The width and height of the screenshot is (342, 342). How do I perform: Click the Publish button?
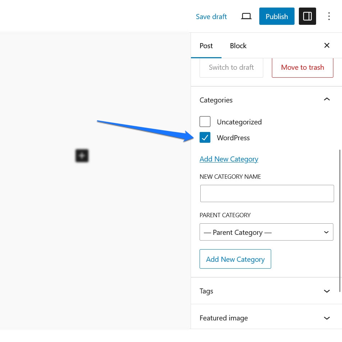[277, 16]
